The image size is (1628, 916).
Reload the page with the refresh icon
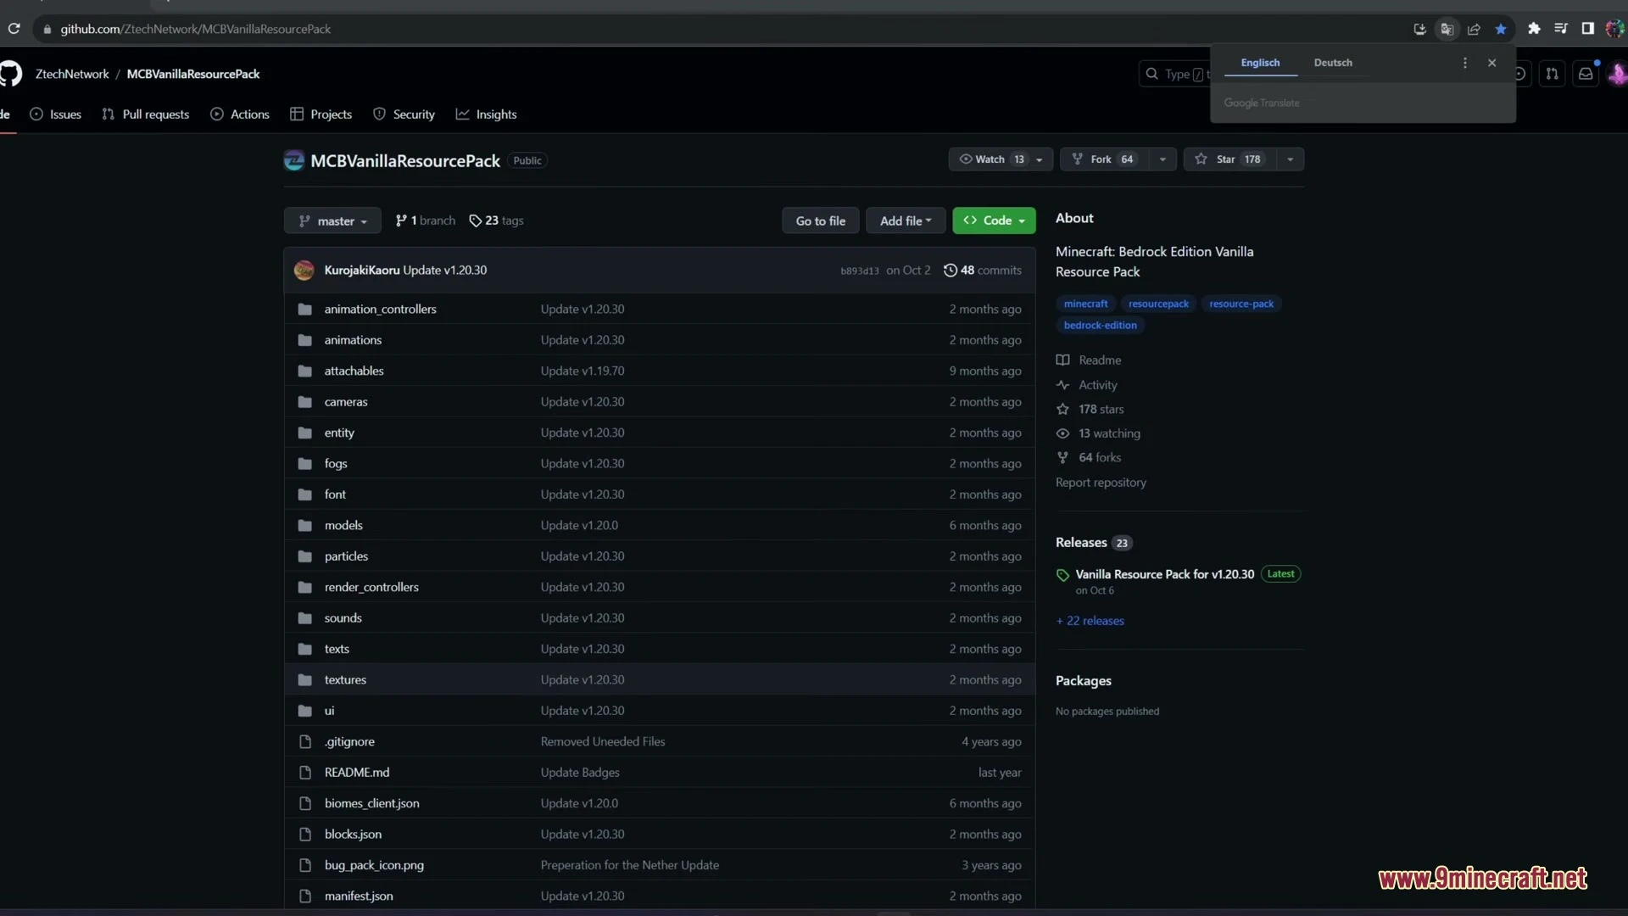[x=14, y=29]
